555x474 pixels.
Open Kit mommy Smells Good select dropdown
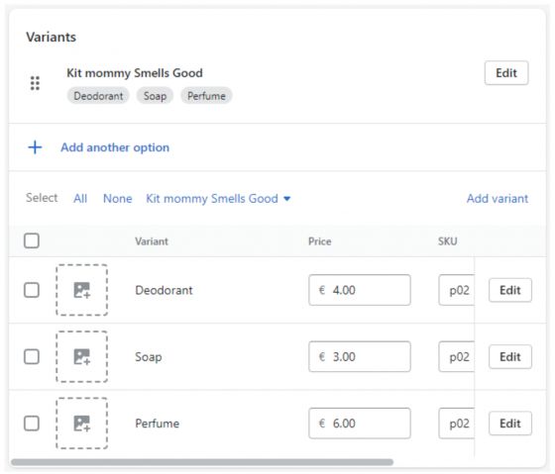pyautogui.click(x=218, y=198)
